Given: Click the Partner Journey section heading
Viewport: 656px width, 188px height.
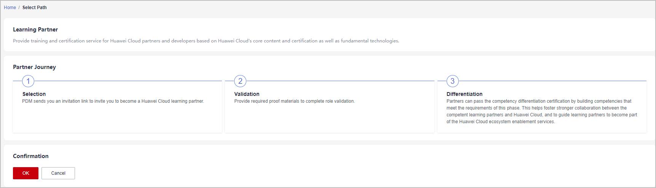Looking at the screenshot, I should point(34,67).
